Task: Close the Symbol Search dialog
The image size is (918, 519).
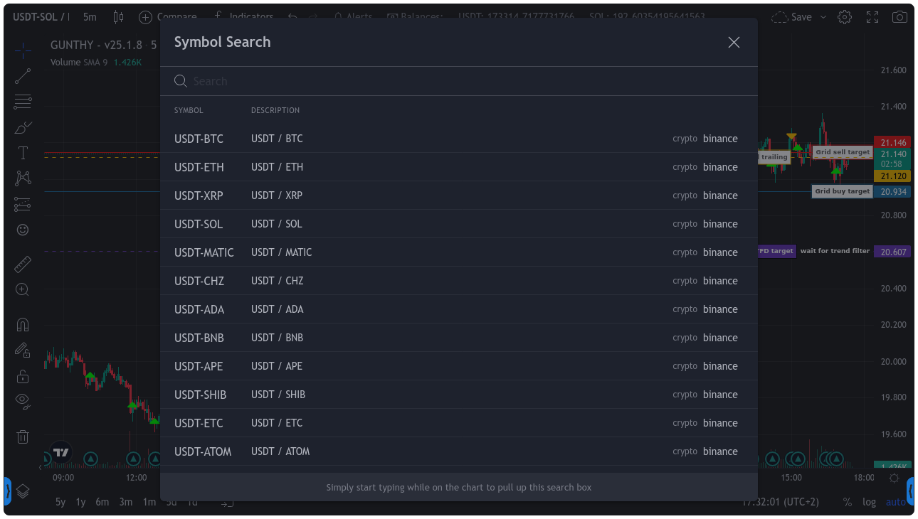Action: (x=734, y=43)
